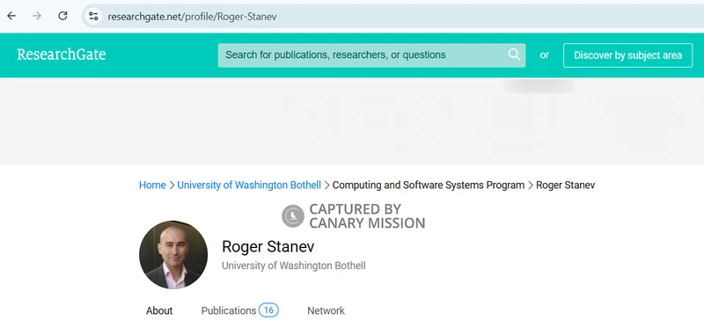Click the browser back arrow

click(11, 16)
